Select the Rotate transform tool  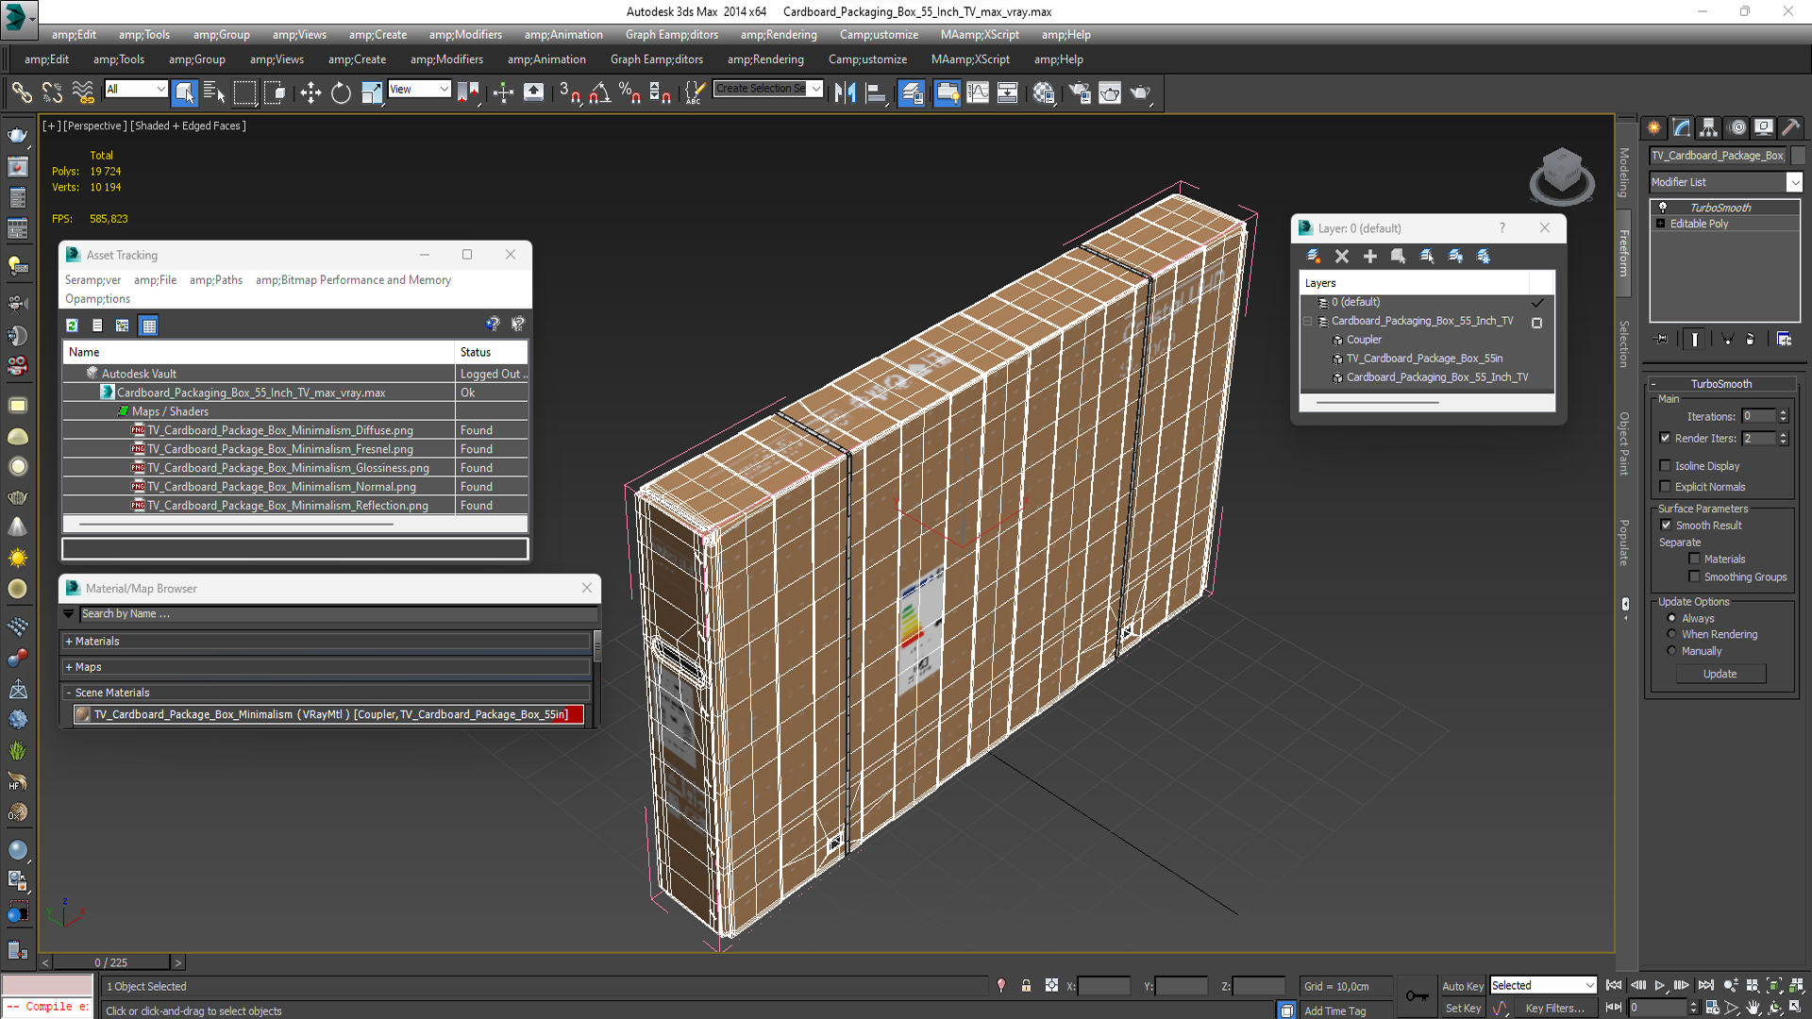pos(341,92)
